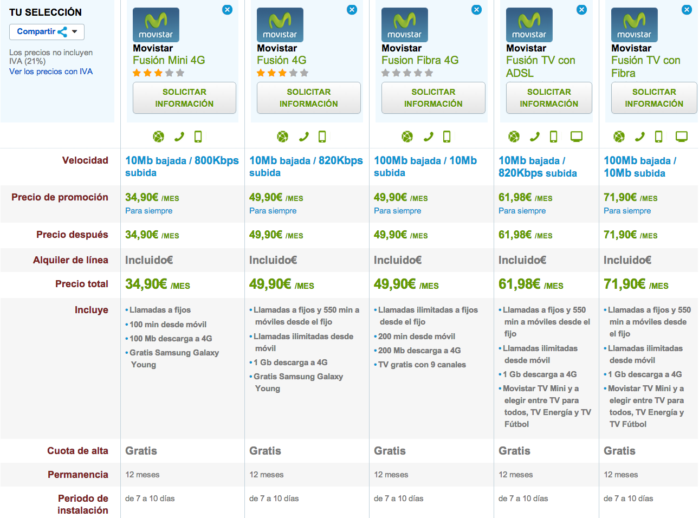Click phone handset icon under Fusión TV con Fibra
The image size is (699, 518).
pos(640,137)
